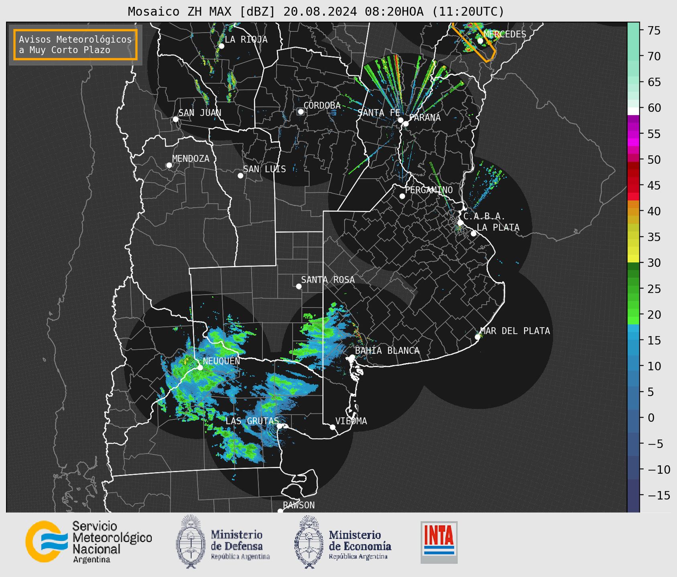Click the Bahía Blanca city marker

coord(352,357)
